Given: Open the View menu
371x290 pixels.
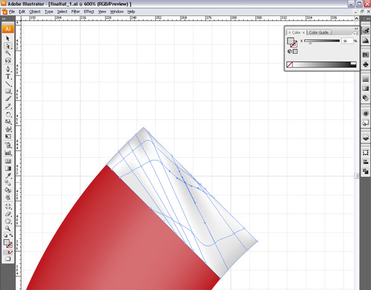Looking at the screenshot, I should 102,12.
